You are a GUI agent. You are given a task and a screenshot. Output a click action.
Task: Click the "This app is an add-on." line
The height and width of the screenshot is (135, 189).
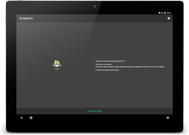click(x=104, y=64)
